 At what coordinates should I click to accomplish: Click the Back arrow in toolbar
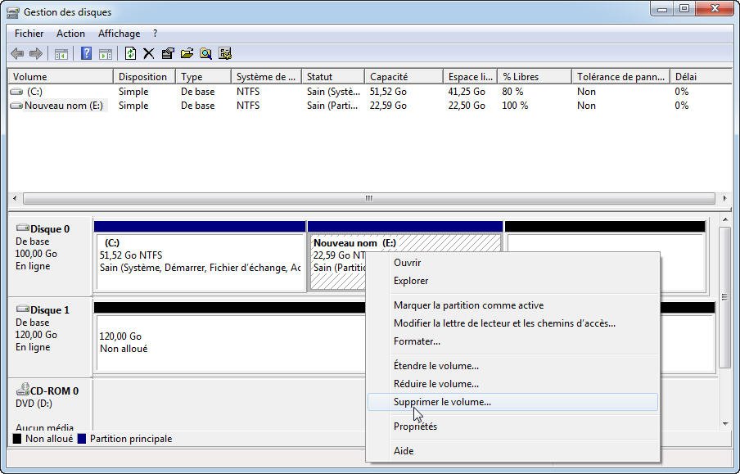click(17, 54)
